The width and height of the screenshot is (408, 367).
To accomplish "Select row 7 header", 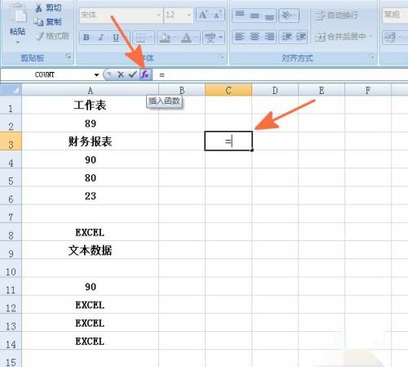I will tap(11, 214).
